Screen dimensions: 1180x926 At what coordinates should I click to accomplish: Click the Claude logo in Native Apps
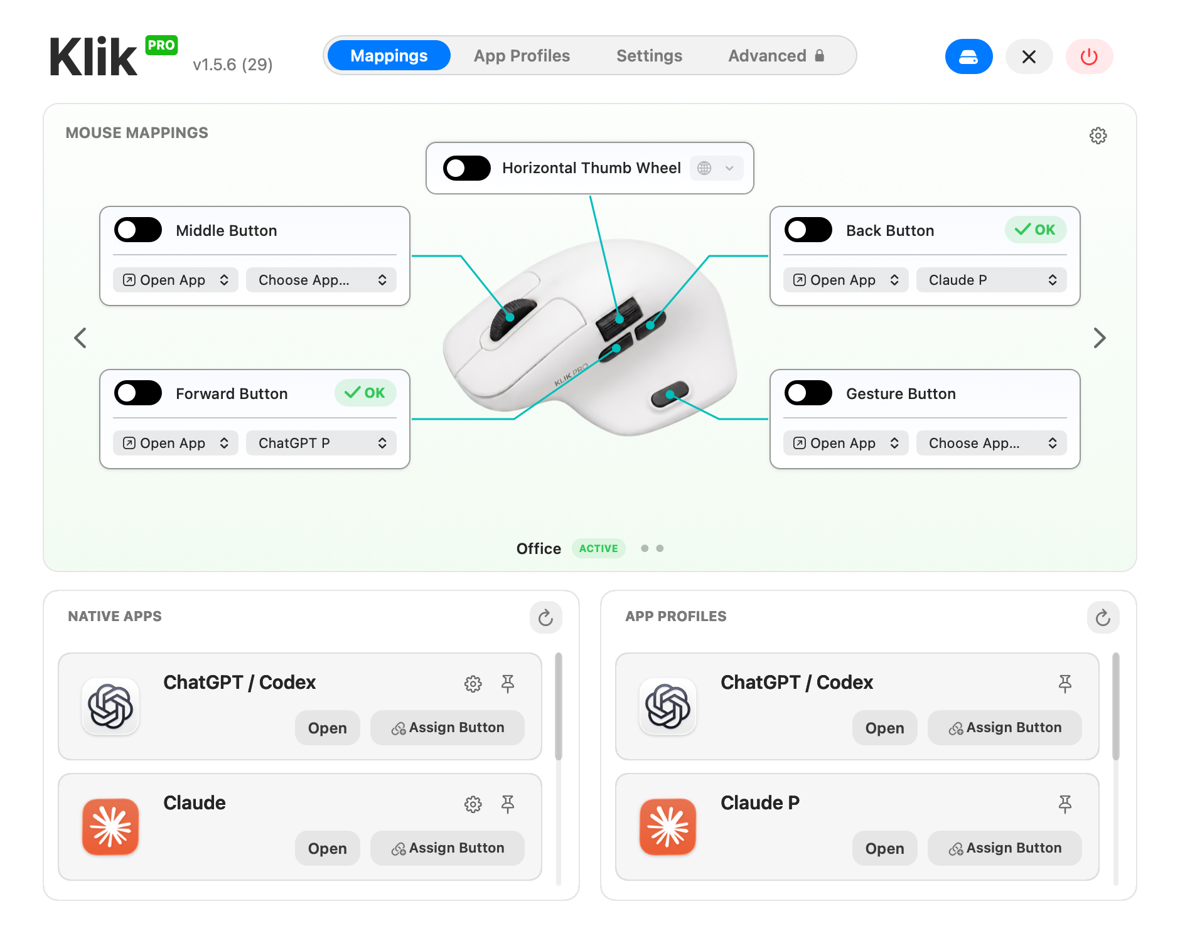click(110, 827)
